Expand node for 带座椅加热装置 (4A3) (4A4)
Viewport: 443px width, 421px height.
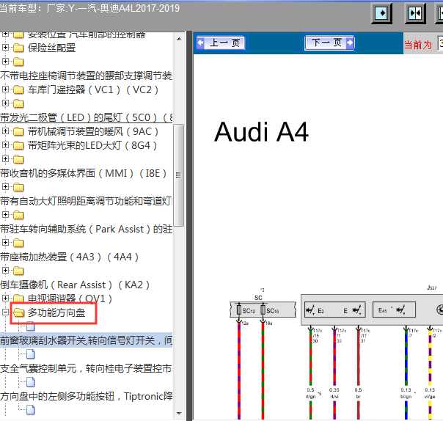5,243
